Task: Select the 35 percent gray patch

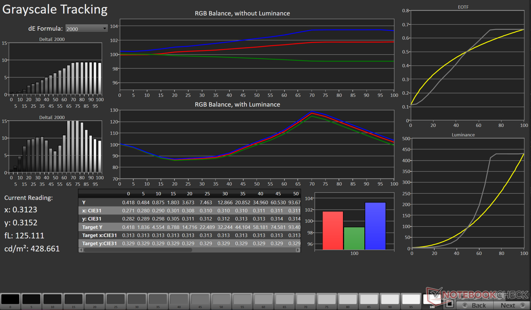Action: (158, 299)
